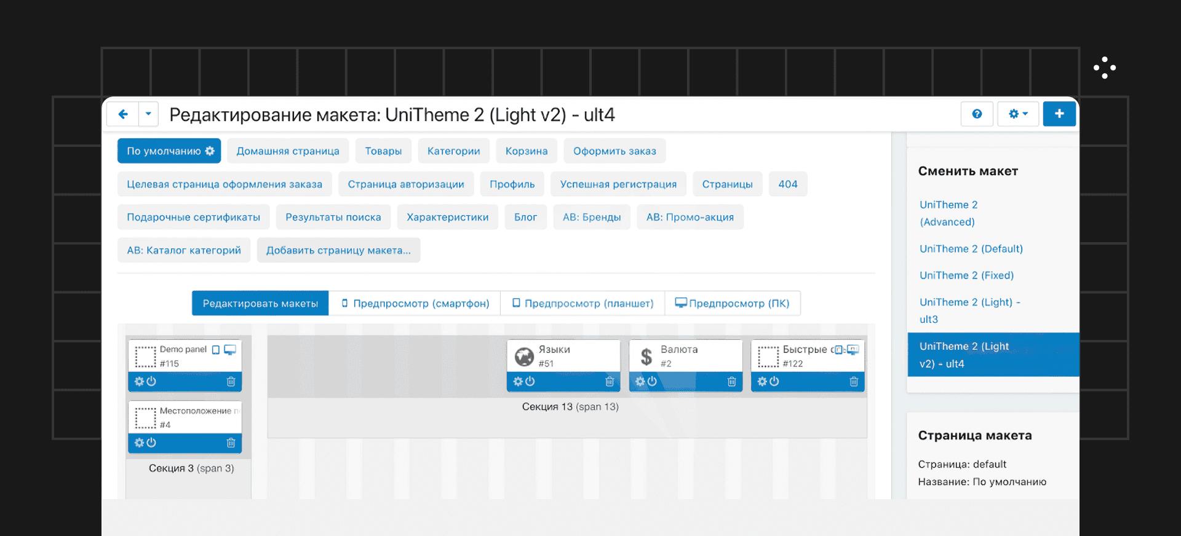Image resolution: width=1181 pixels, height=536 pixels.
Task: Click the desktop availability icon on Demo panel
Action: tap(230, 350)
